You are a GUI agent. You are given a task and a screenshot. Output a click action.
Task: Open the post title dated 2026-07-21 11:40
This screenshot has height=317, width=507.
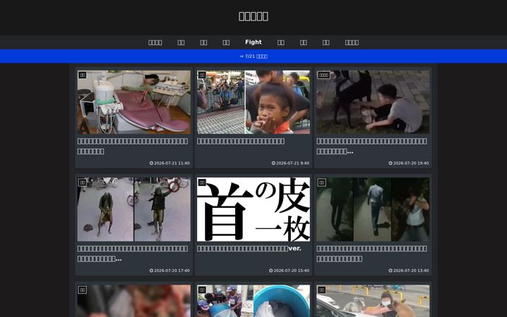click(132, 147)
